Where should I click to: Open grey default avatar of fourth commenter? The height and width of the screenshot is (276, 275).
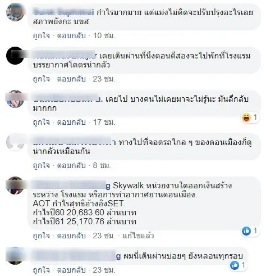click(x=15, y=142)
